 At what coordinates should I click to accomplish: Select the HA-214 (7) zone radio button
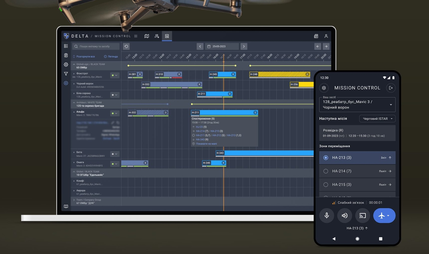pos(326,171)
